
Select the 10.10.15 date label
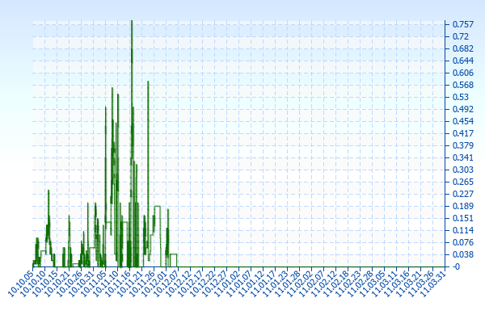(x=44, y=283)
